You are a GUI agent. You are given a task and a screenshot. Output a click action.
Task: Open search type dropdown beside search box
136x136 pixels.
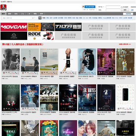[x=34, y=18]
